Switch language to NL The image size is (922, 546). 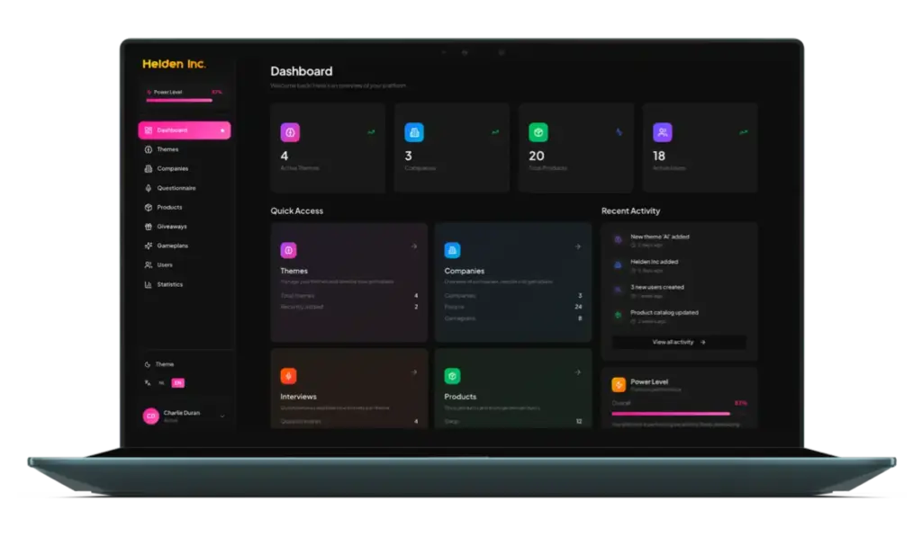point(161,383)
